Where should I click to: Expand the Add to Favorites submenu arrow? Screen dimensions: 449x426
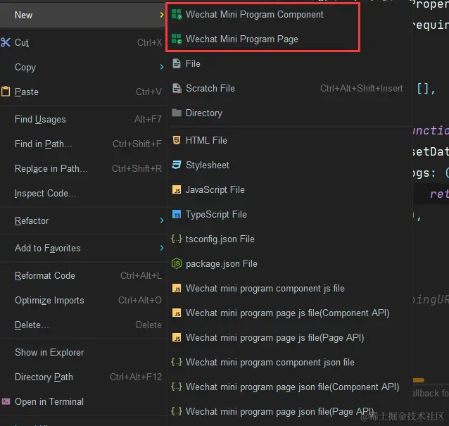pos(162,248)
